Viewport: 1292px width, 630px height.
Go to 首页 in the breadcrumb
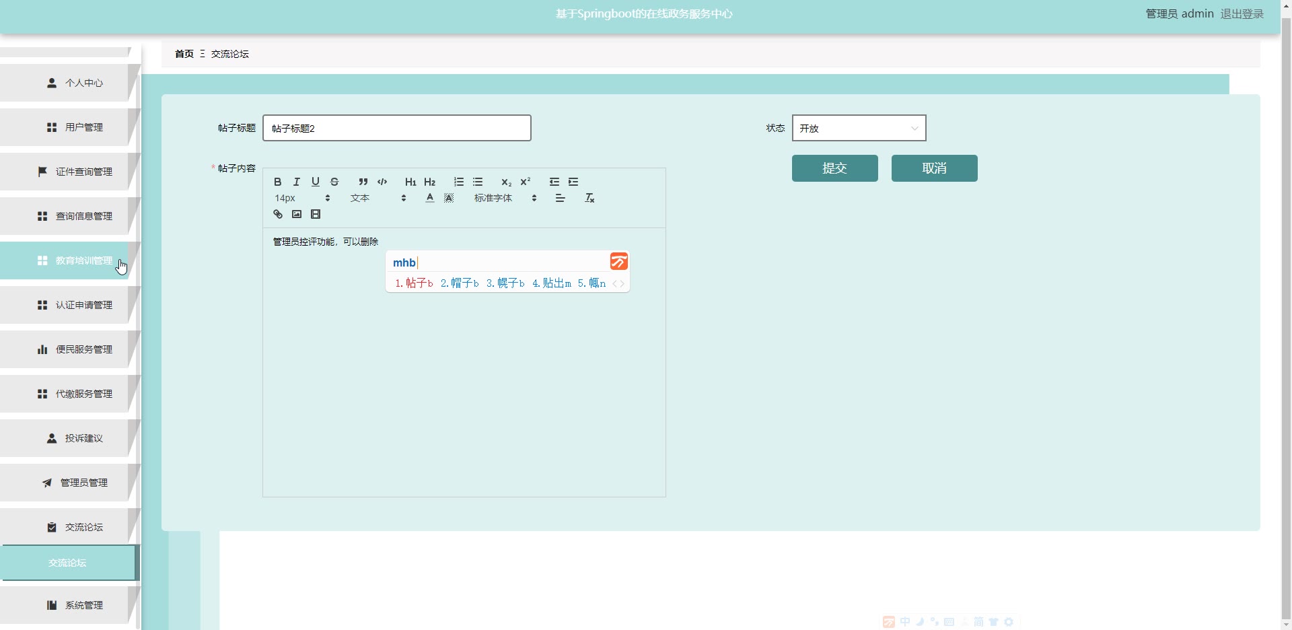[x=184, y=54]
